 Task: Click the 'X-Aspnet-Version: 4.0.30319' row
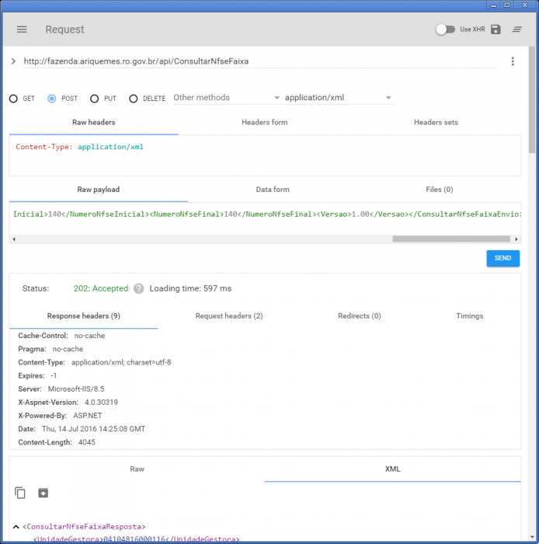coord(68,403)
